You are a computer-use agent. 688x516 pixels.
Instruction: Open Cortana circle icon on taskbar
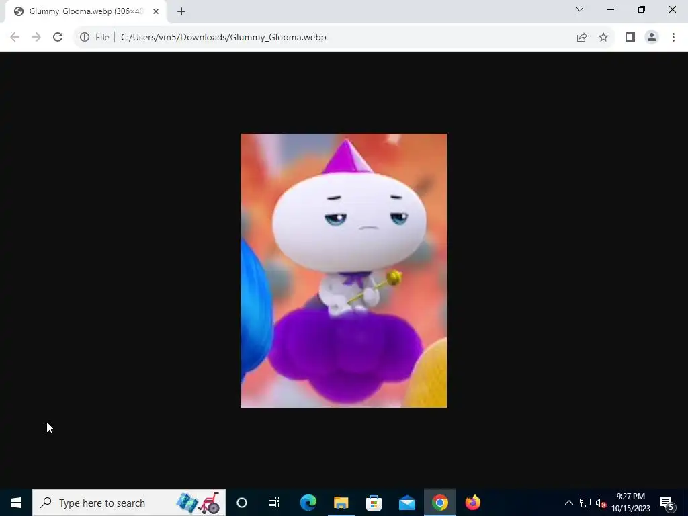point(242,503)
